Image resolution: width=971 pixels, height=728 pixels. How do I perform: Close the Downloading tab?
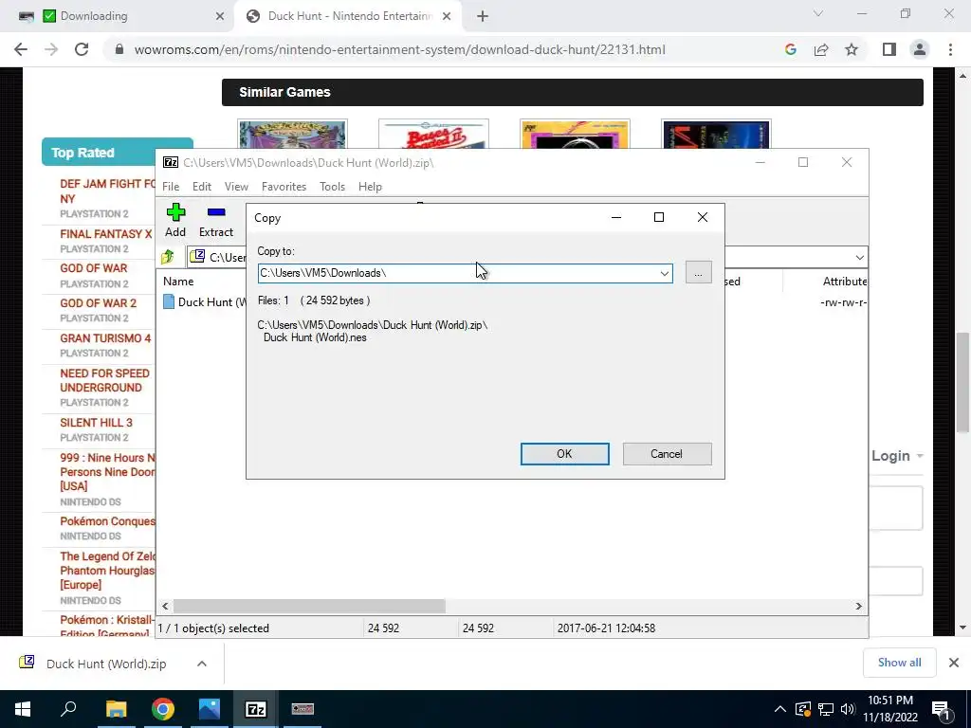(220, 17)
